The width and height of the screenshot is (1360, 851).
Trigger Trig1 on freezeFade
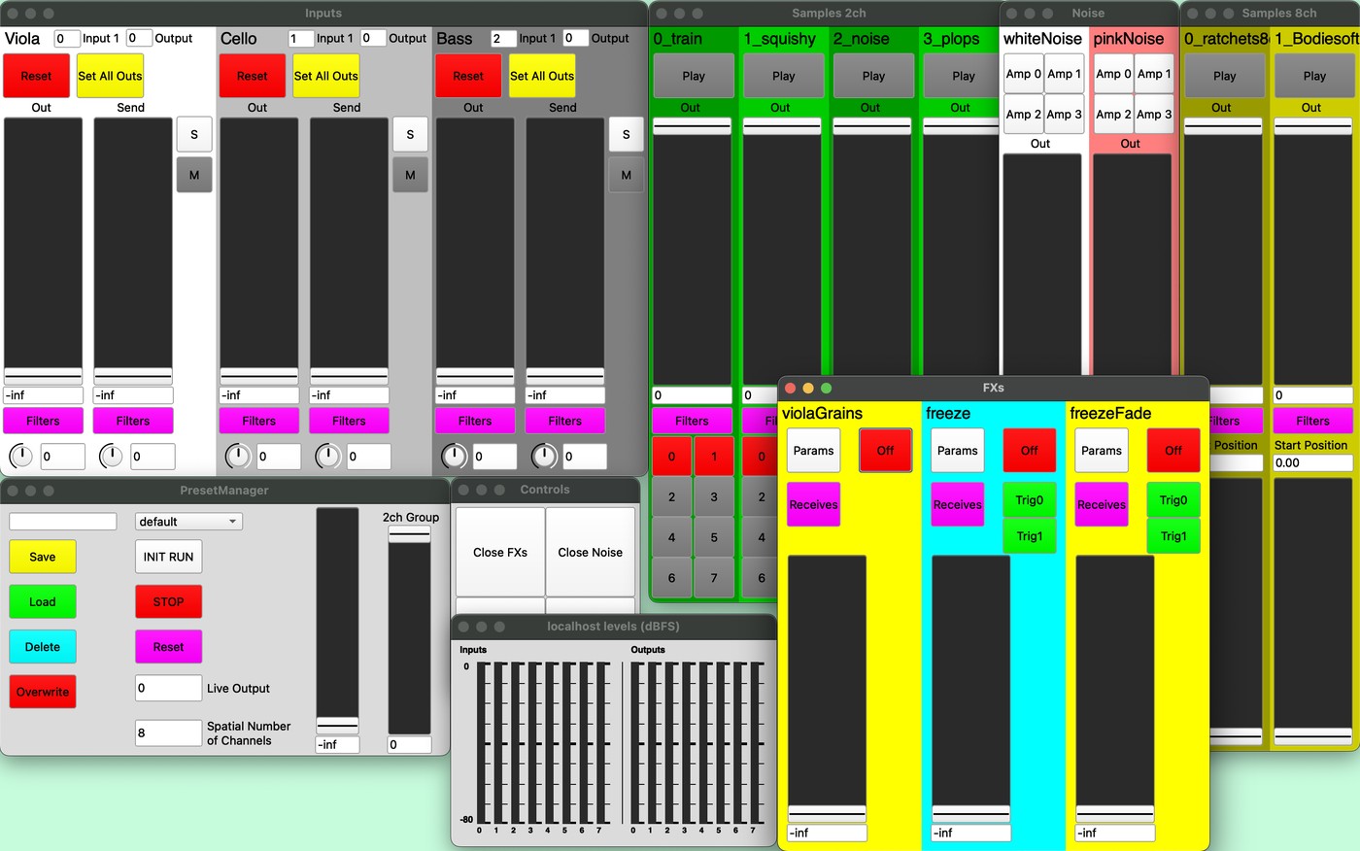[1173, 536]
